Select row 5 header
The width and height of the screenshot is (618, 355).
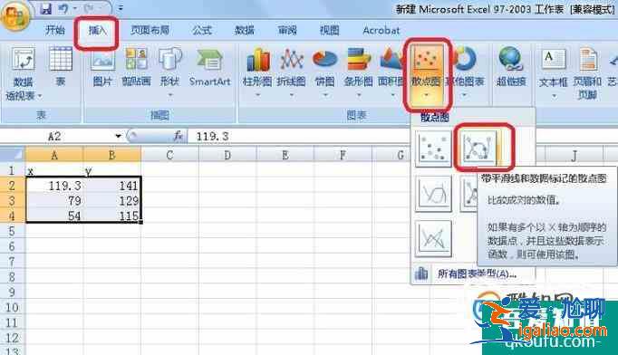(12, 231)
